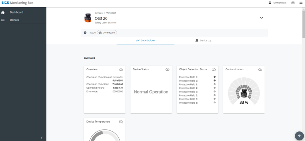Screen dimensions: 305x141
Task: Click the Contamination gauge scanner graphic
Action: tap(244, 93)
